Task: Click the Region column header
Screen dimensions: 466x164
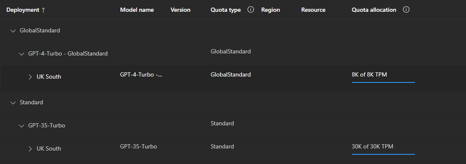Action: [270, 10]
